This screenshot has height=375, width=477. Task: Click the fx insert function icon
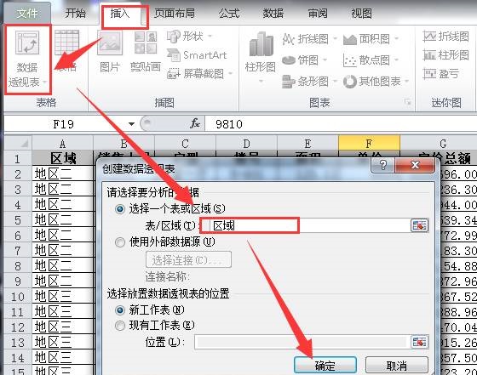click(195, 123)
